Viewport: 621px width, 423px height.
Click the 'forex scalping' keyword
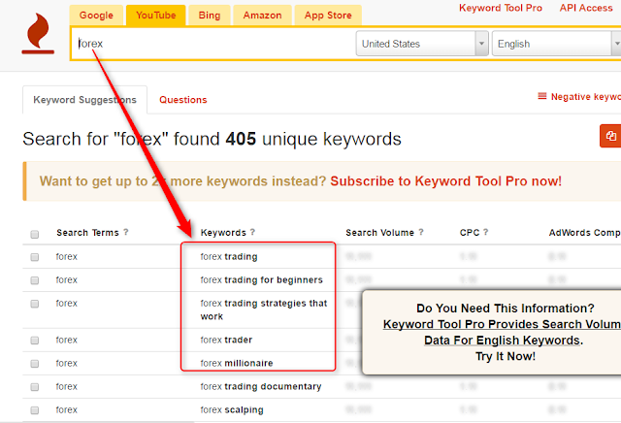[x=232, y=410]
